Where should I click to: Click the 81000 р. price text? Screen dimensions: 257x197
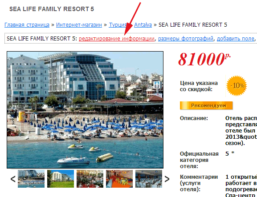(x=204, y=59)
